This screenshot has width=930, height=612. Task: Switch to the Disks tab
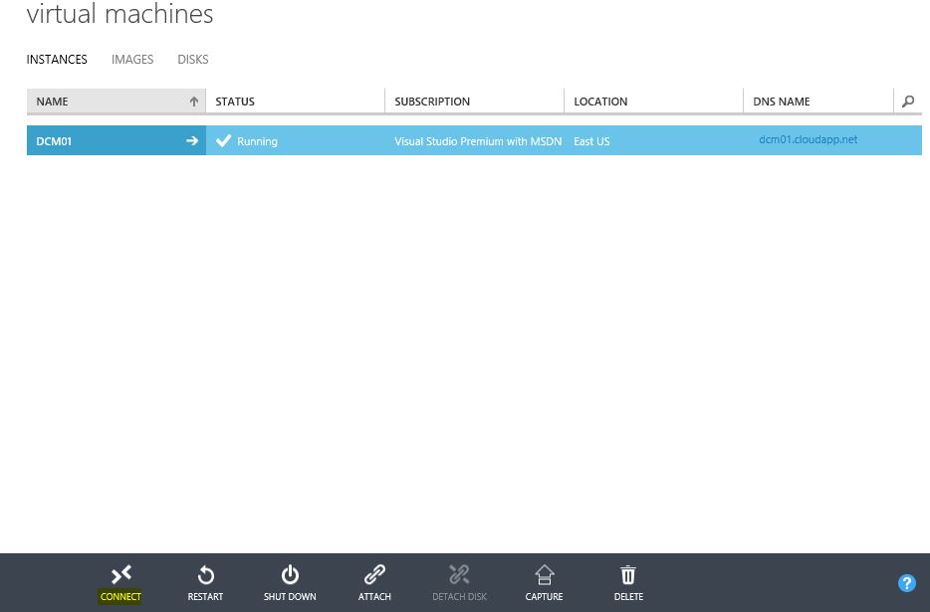(193, 60)
